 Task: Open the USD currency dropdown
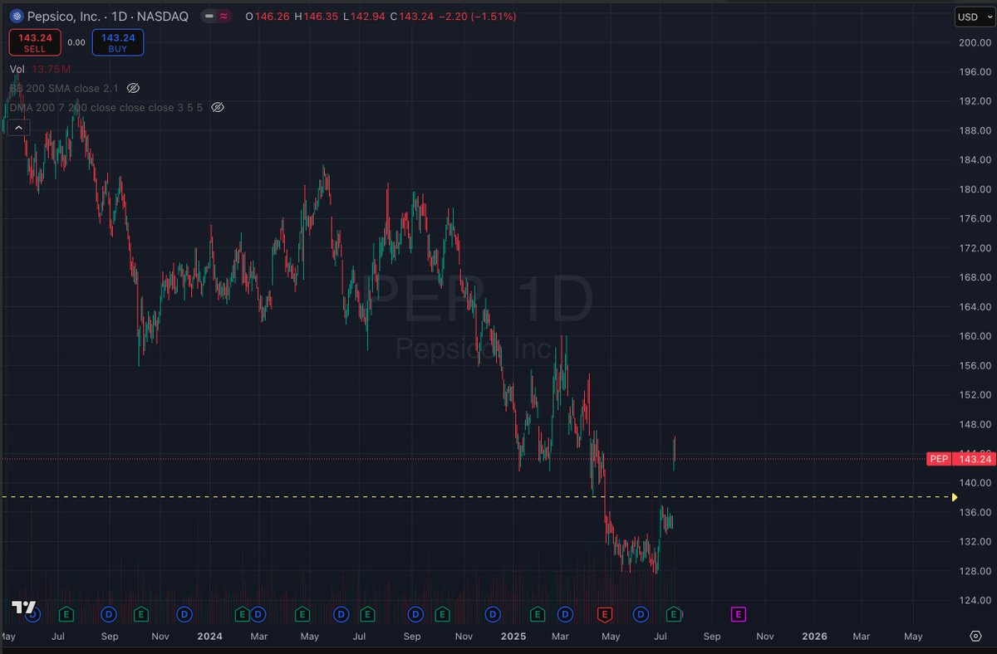(974, 16)
